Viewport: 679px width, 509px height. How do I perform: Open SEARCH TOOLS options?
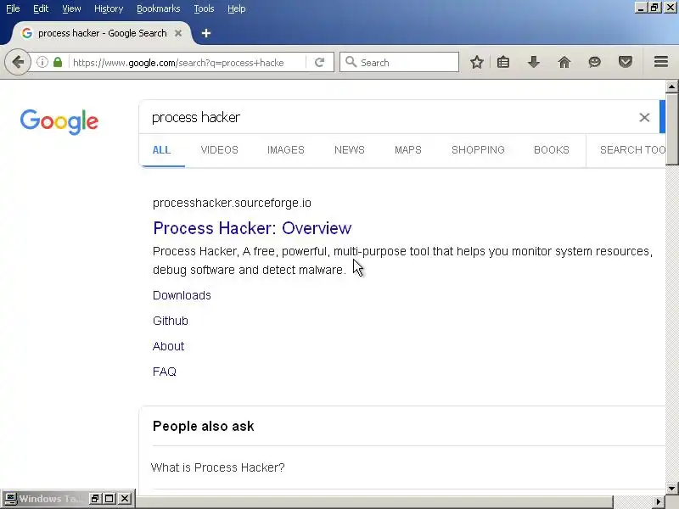(x=632, y=150)
